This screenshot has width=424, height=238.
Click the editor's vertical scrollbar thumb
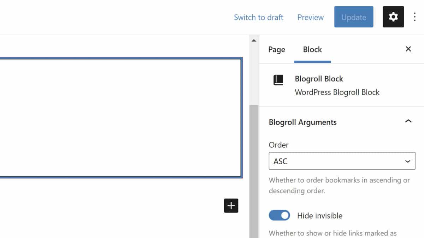(254, 169)
